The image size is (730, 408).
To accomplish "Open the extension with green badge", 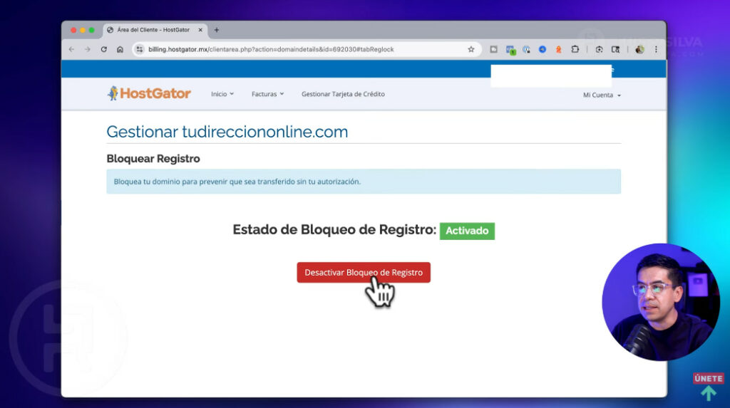I will click(510, 50).
